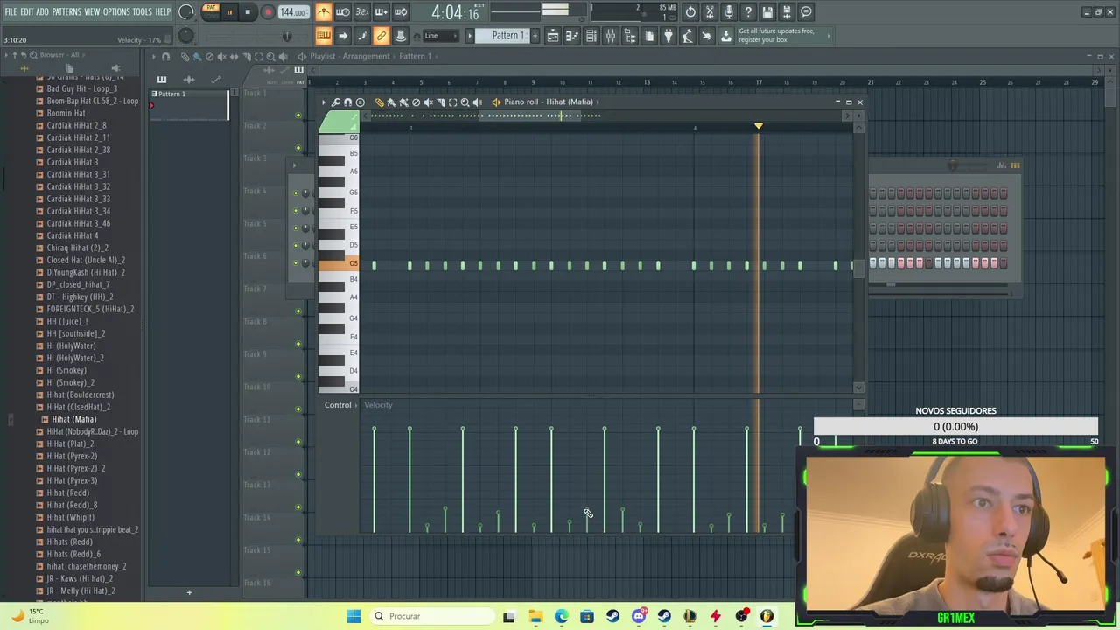1120x630 pixels.
Task: Pause playback with the pause button
Action: click(x=229, y=12)
